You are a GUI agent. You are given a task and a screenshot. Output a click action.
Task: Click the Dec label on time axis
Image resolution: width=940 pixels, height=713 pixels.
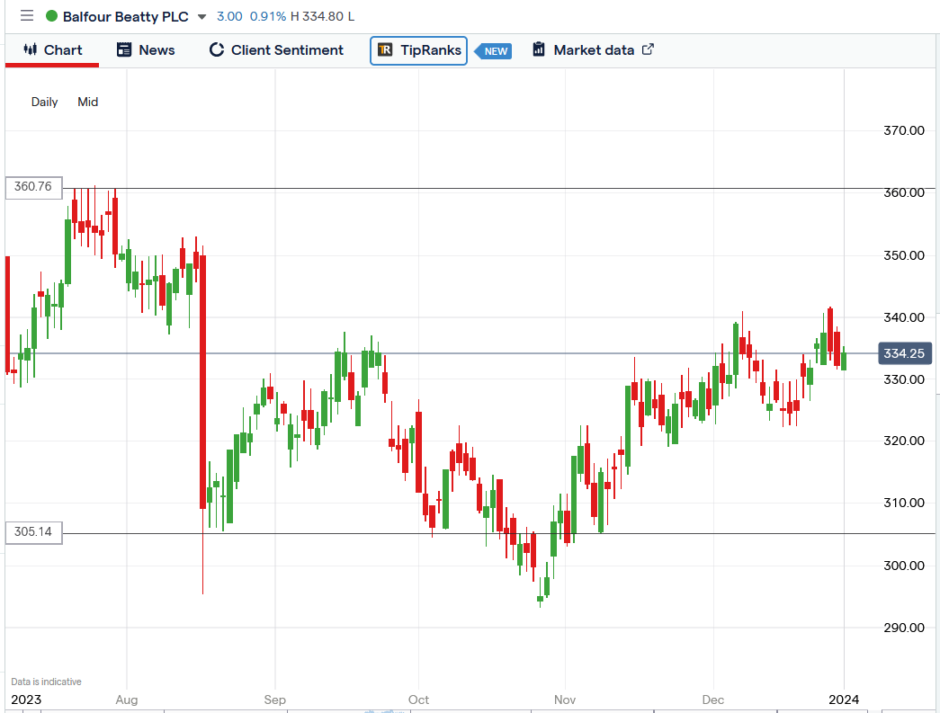713,700
